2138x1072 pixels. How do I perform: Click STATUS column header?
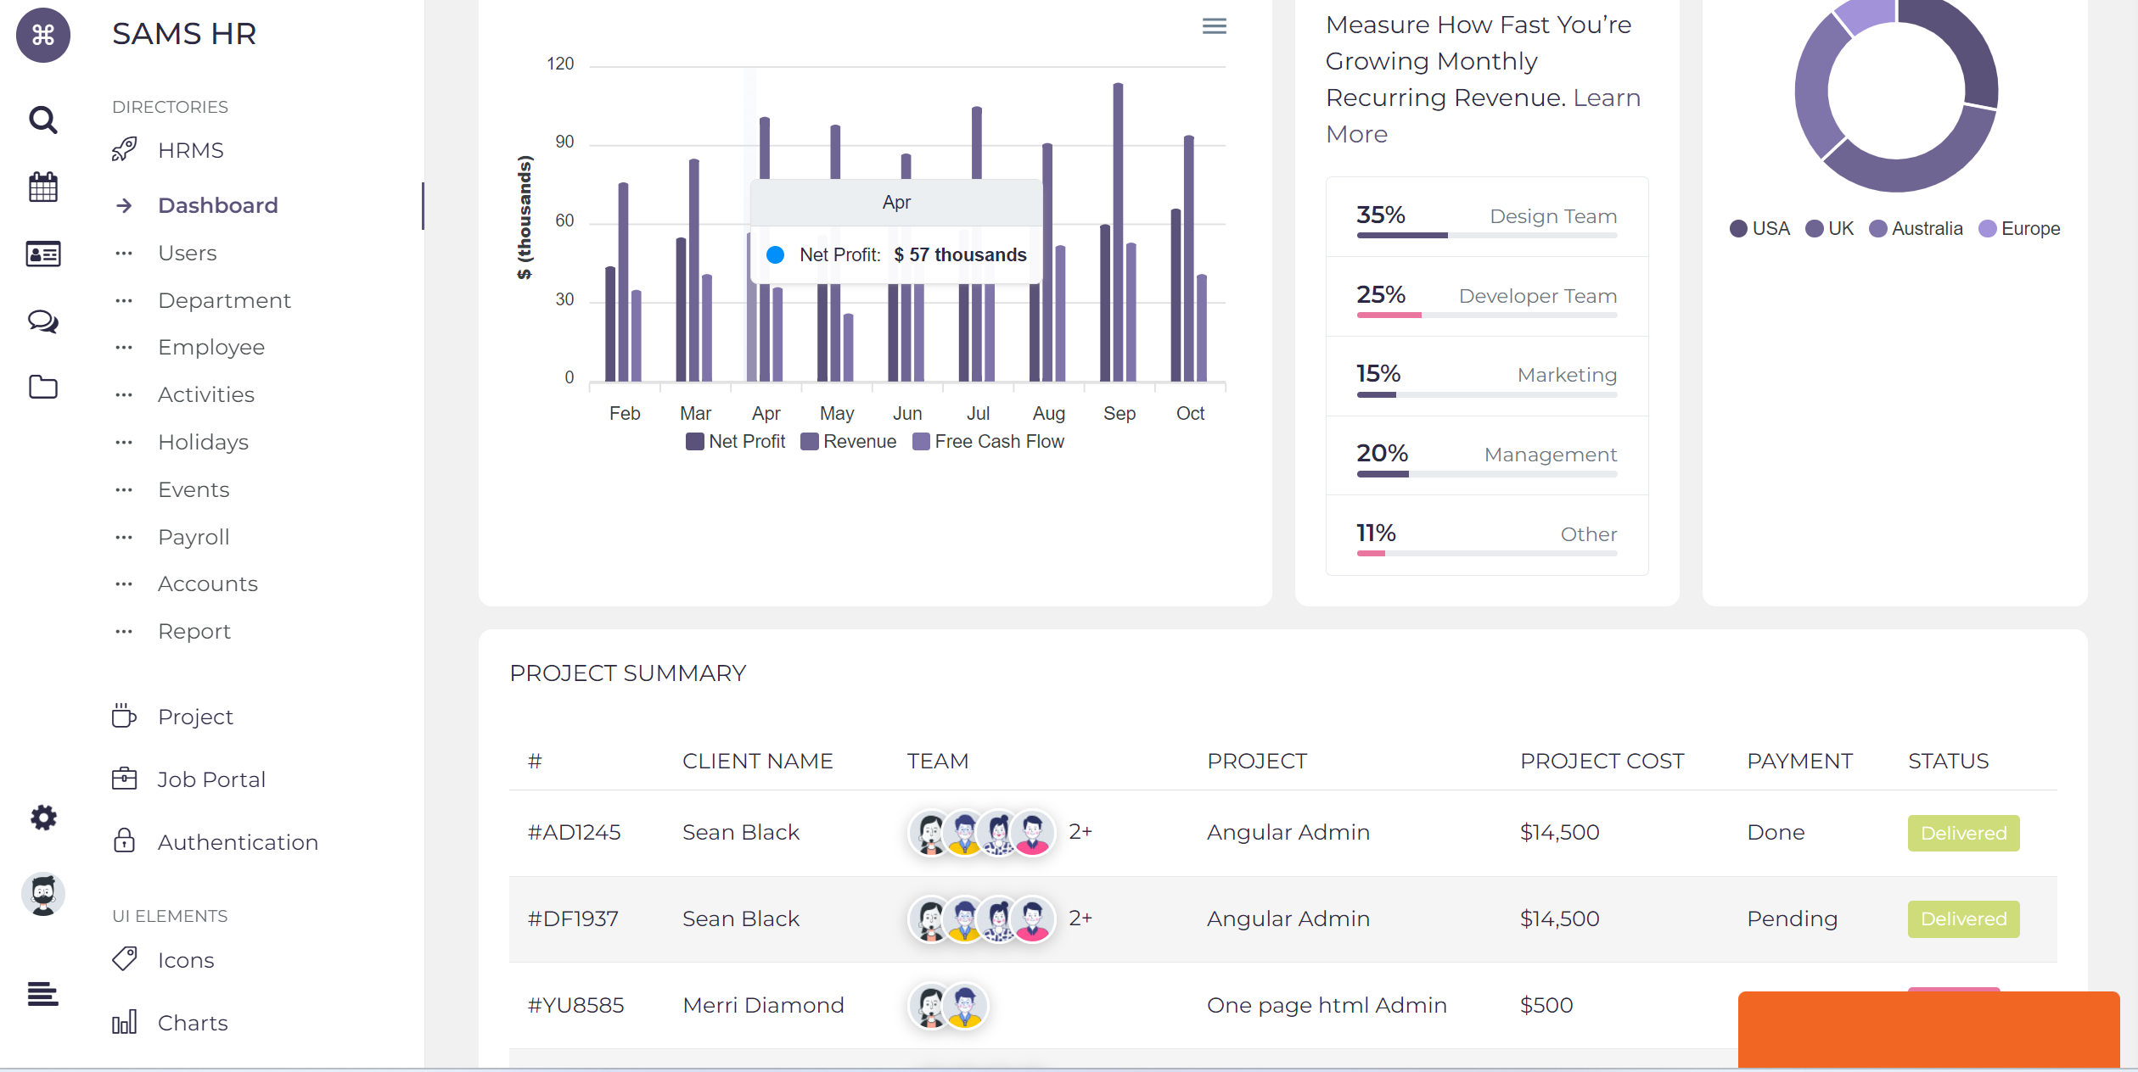(x=1948, y=761)
